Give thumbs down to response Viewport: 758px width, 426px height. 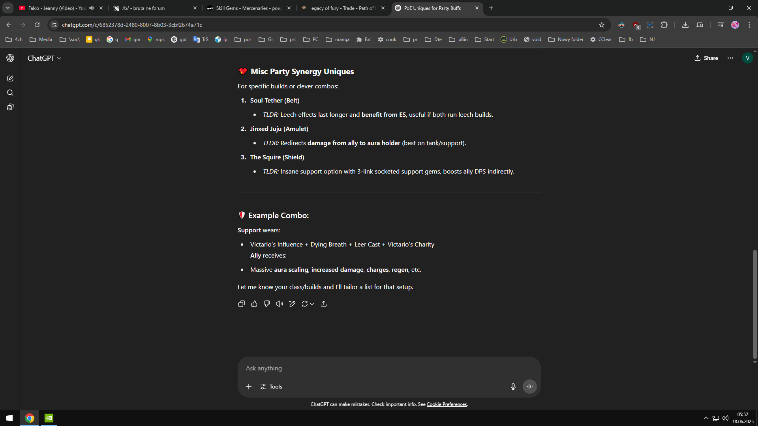(x=267, y=304)
